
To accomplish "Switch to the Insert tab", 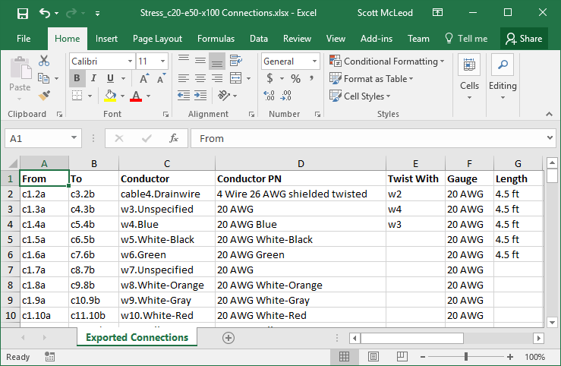I will coord(106,39).
